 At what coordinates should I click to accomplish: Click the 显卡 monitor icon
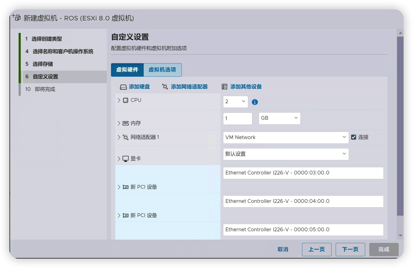(126, 159)
